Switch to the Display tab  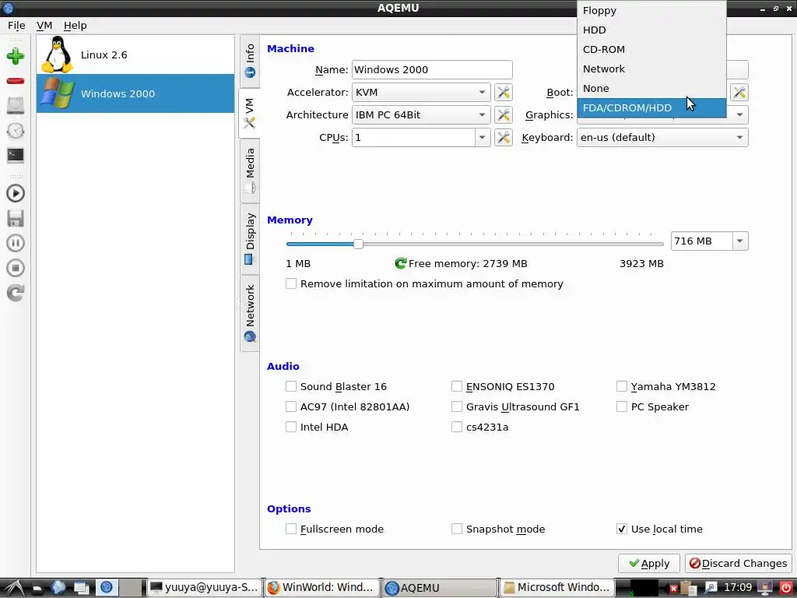pyautogui.click(x=250, y=238)
